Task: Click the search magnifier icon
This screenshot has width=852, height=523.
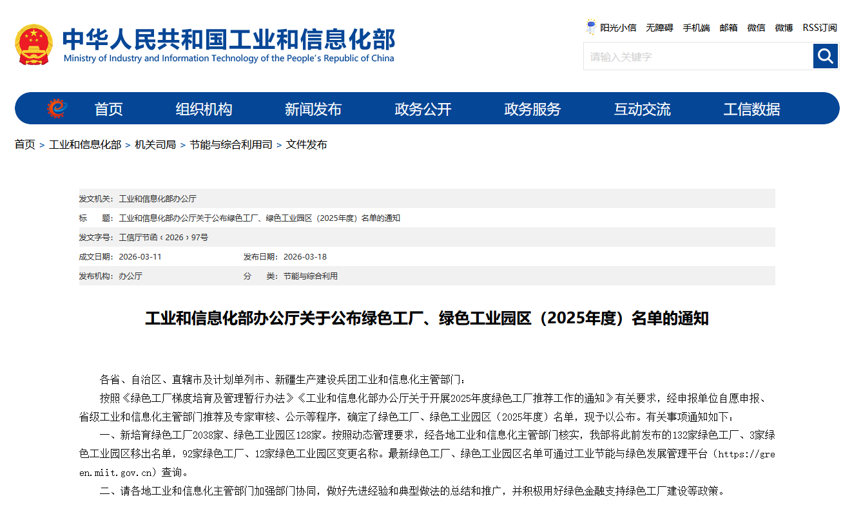Action: (x=825, y=56)
